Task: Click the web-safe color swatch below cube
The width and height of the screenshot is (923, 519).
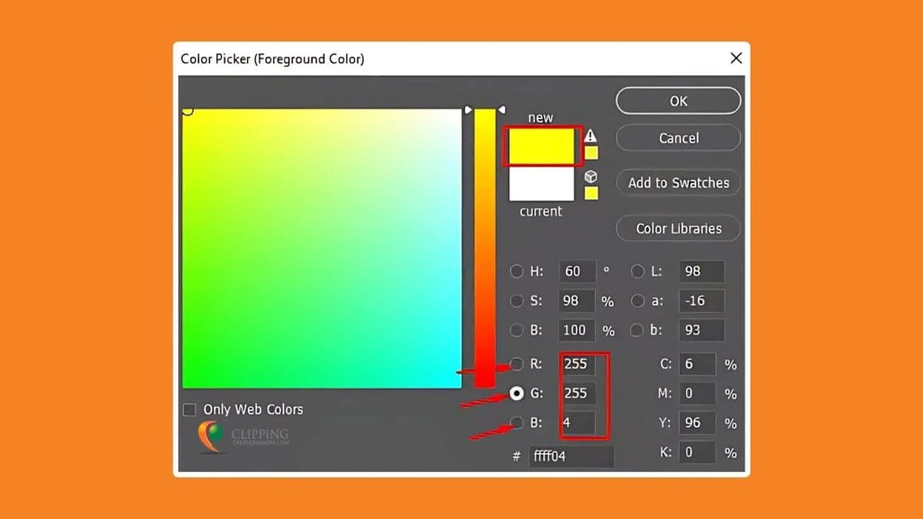Action: (x=590, y=192)
